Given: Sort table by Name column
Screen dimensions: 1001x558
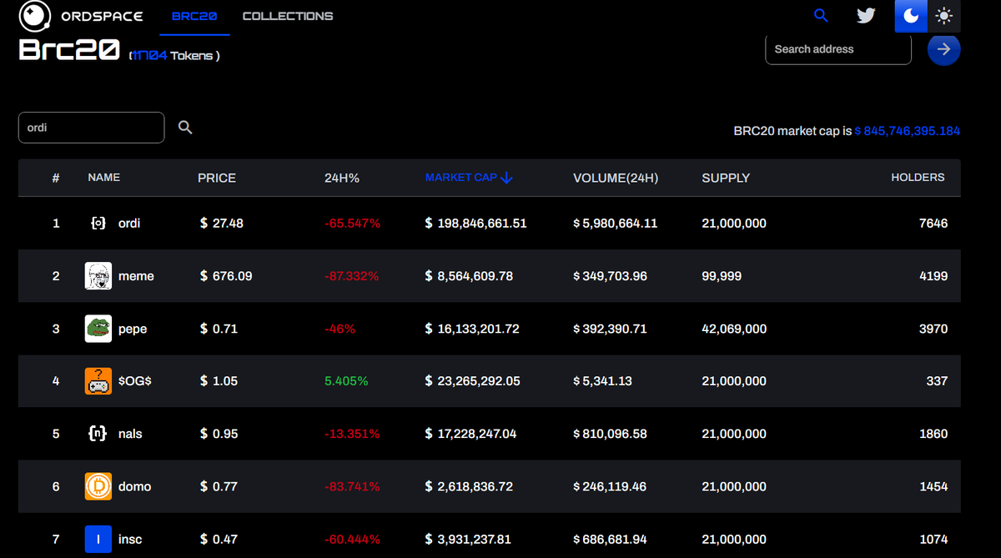Looking at the screenshot, I should (104, 178).
